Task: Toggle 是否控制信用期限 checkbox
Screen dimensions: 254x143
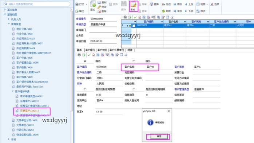Action: click(134, 89)
